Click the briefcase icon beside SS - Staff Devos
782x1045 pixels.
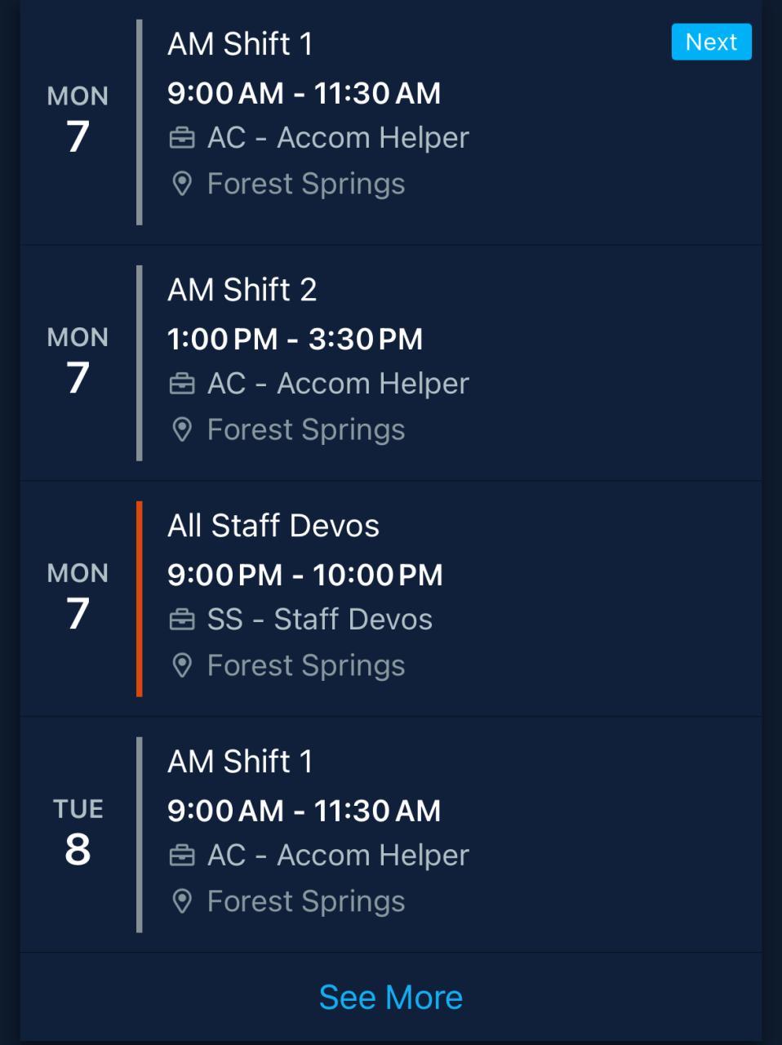tap(182, 620)
